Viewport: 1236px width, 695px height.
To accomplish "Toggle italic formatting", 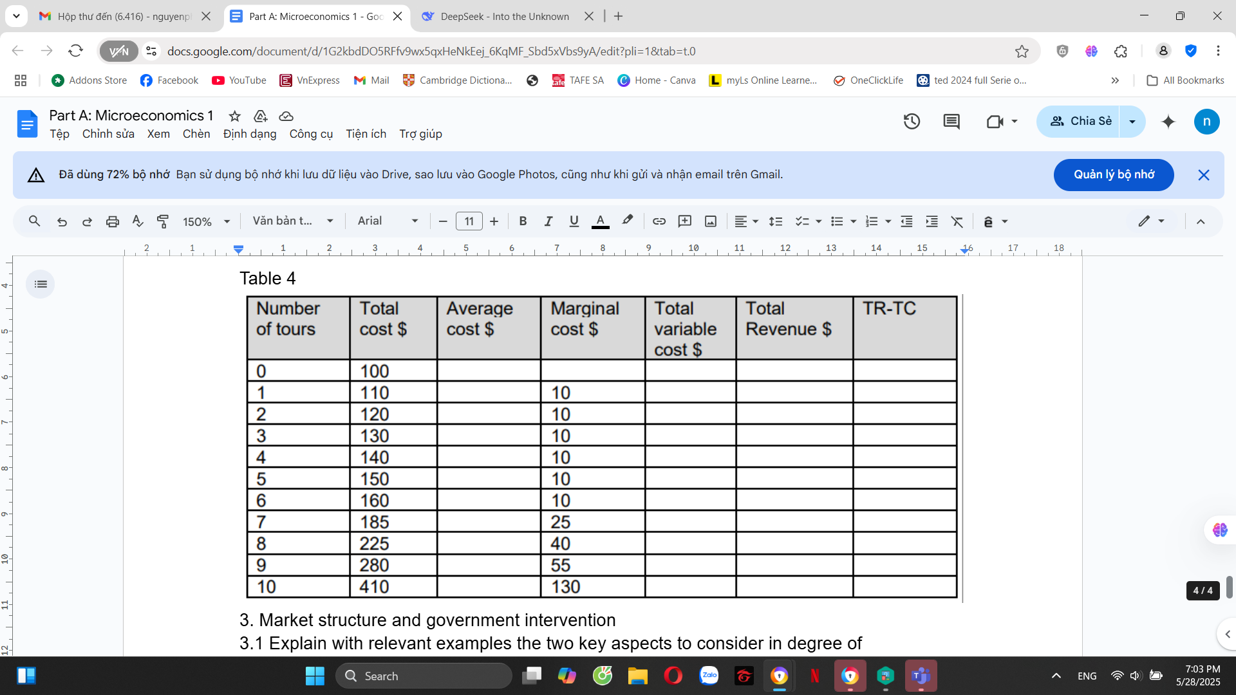I will (548, 221).
